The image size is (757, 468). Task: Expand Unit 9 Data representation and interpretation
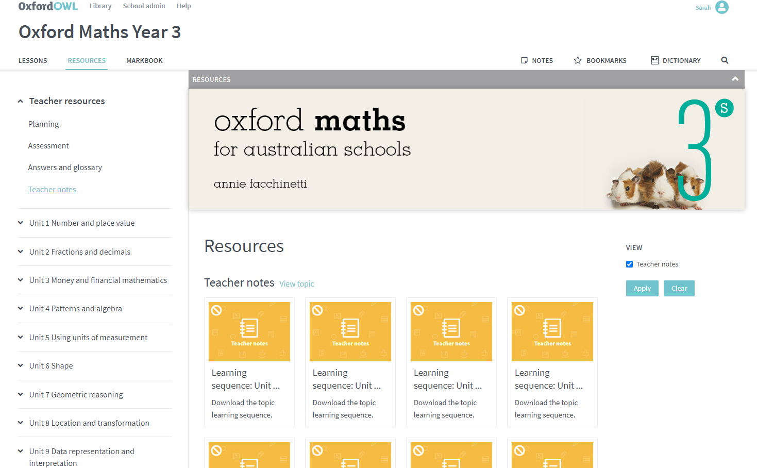point(21,452)
